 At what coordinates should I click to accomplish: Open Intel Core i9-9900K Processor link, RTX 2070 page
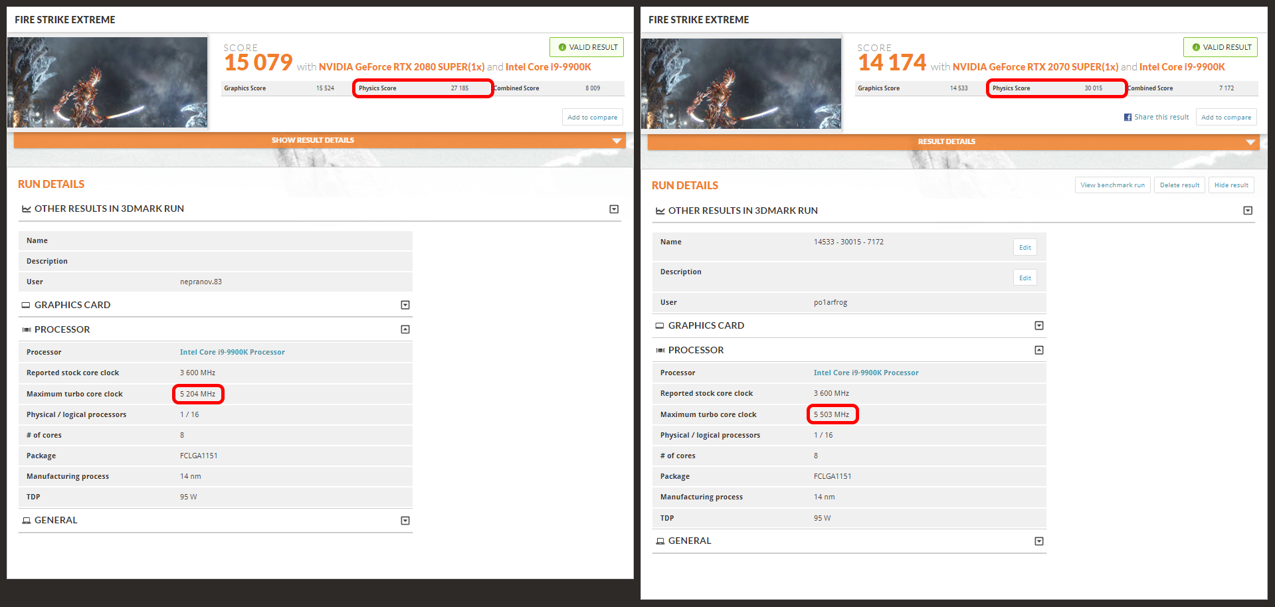(866, 373)
